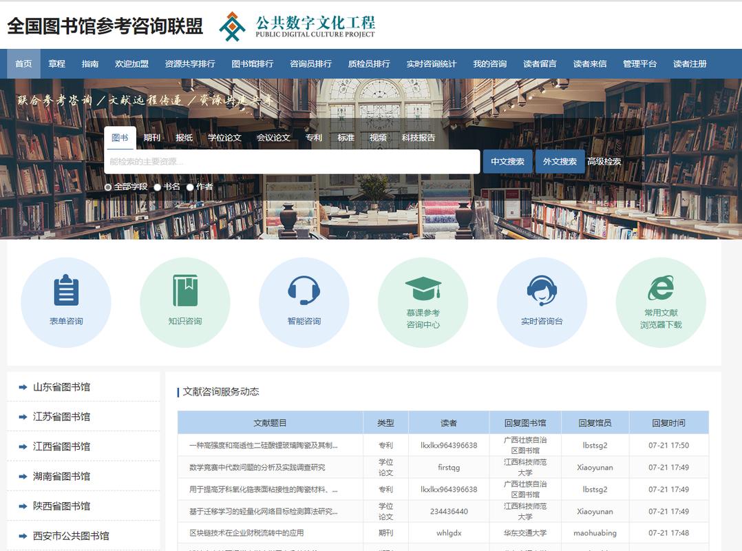Open the 知识咨询 book icon
Image resolution: width=742 pixels, height=551 pixels.
click(185, 290)
